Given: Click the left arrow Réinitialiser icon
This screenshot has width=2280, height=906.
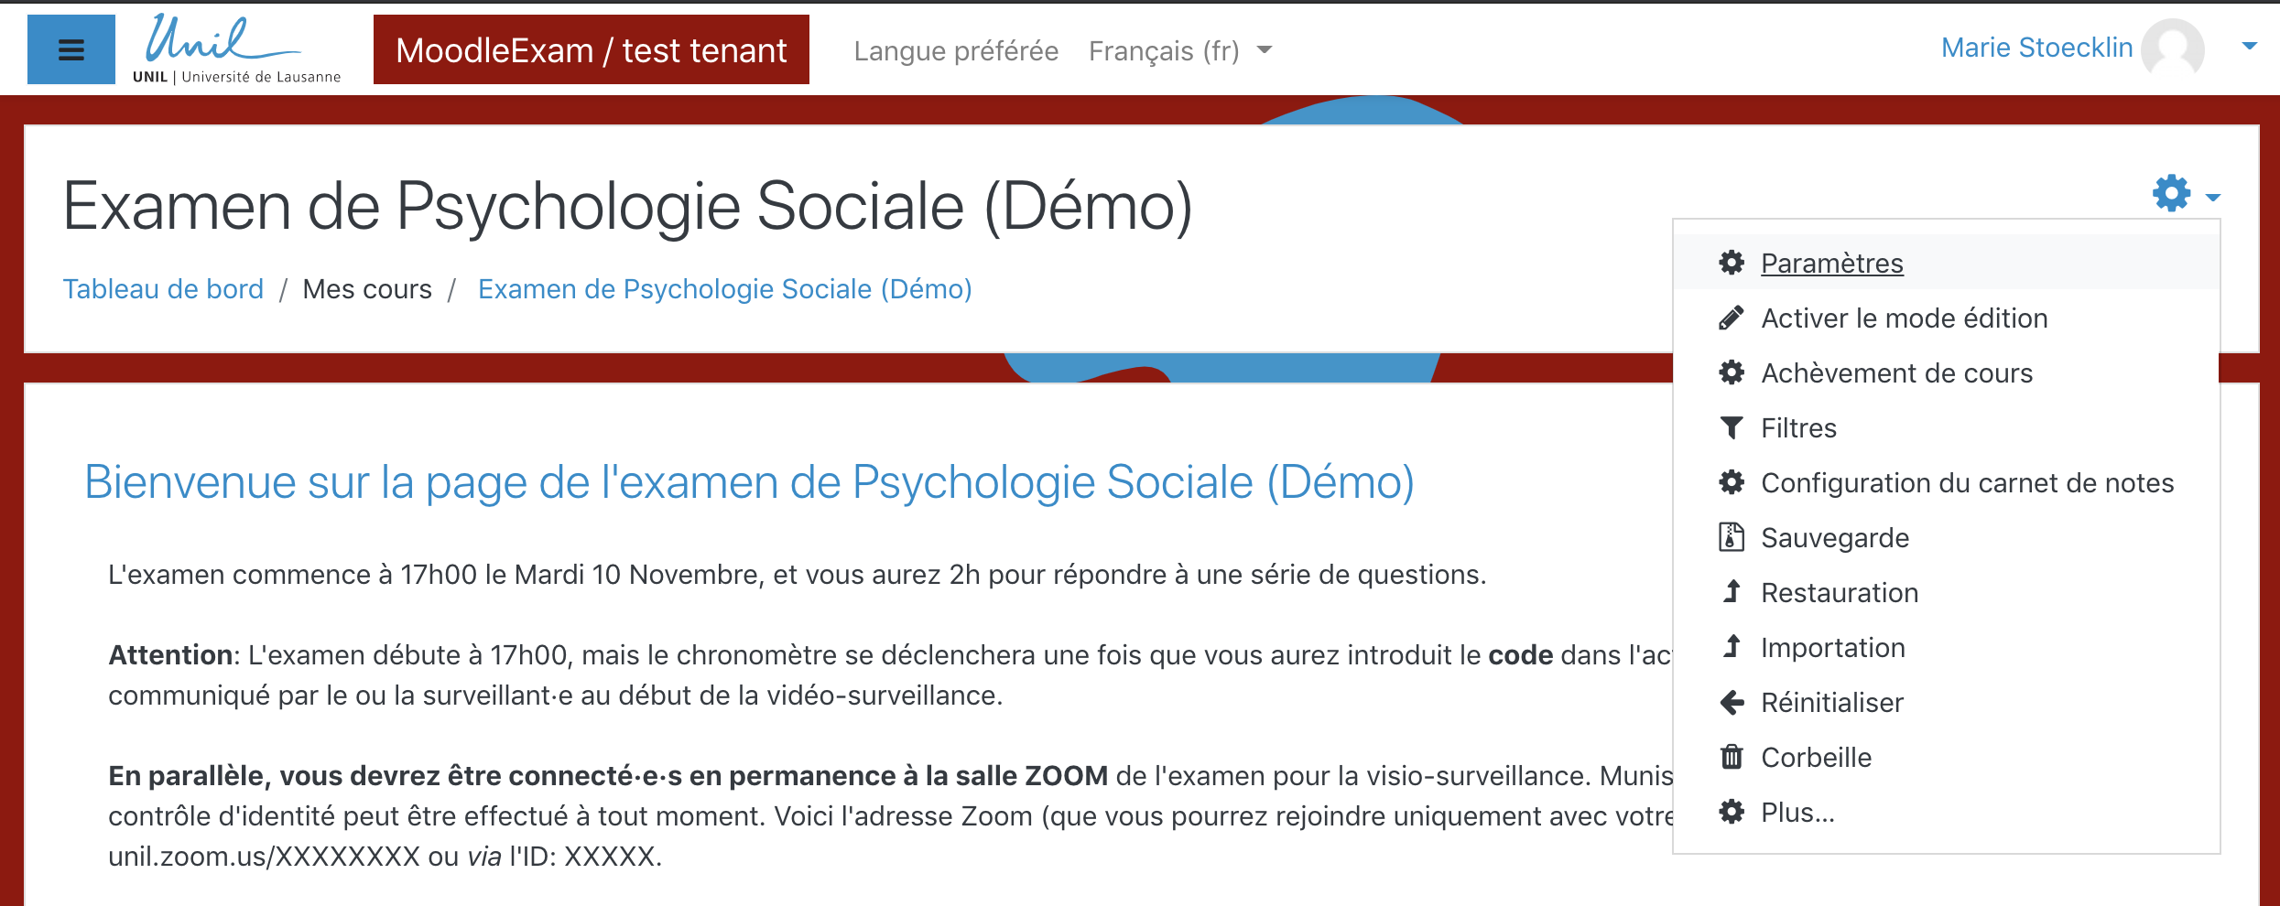Looking at the screenshot, I should 1731,702.
